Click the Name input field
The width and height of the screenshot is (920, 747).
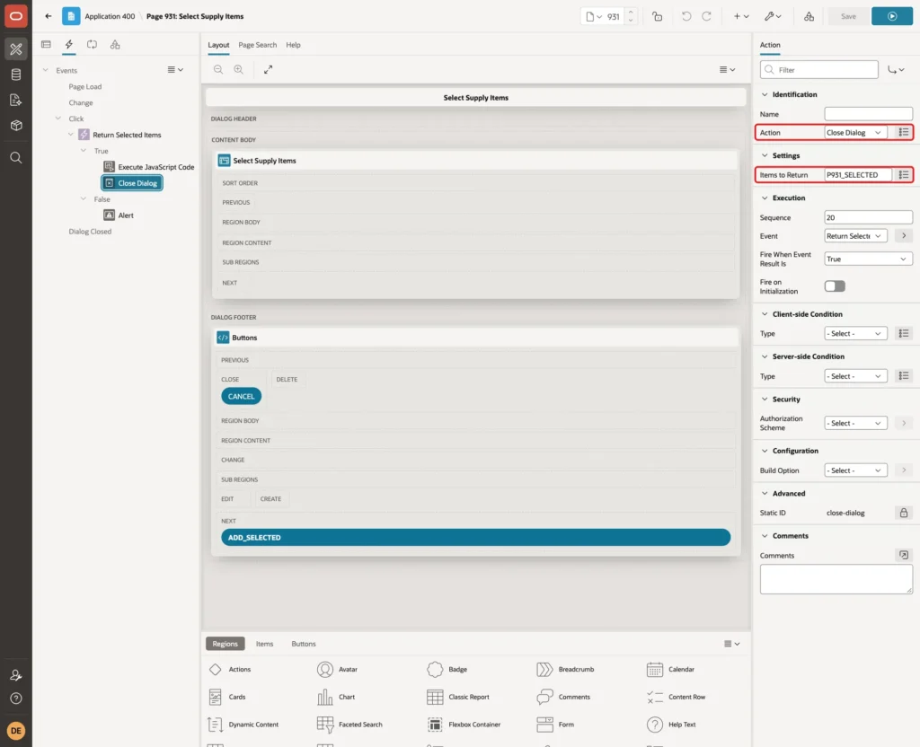(x=868, y=114)
